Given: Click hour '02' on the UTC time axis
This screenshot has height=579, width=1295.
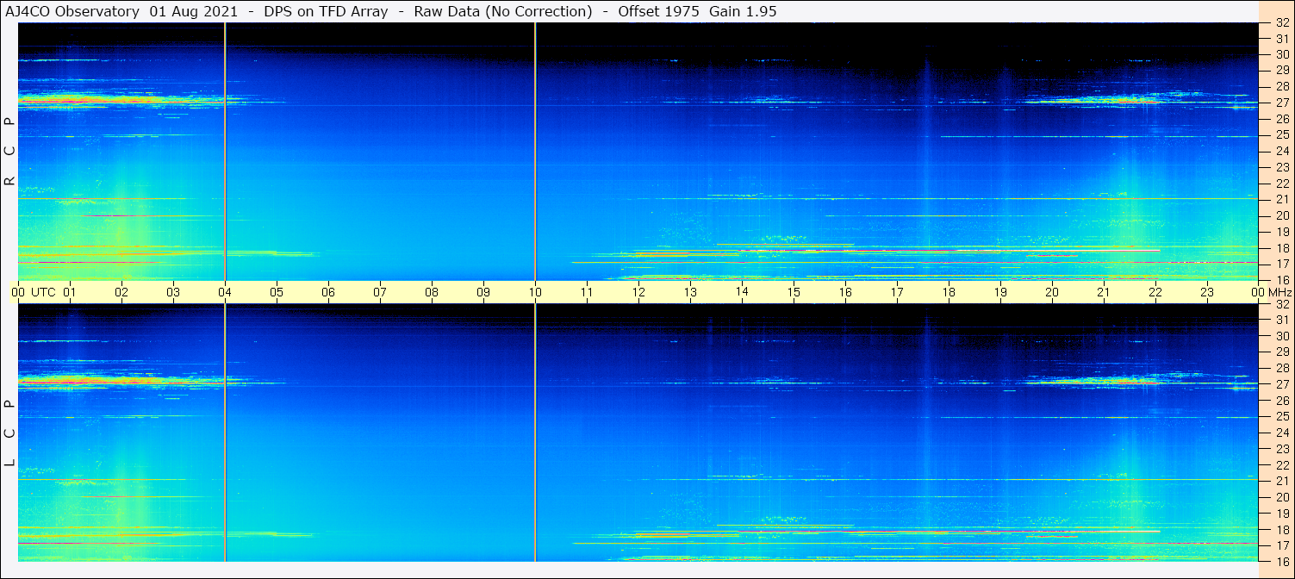Looking at the screenshot, I should [121, 293].
